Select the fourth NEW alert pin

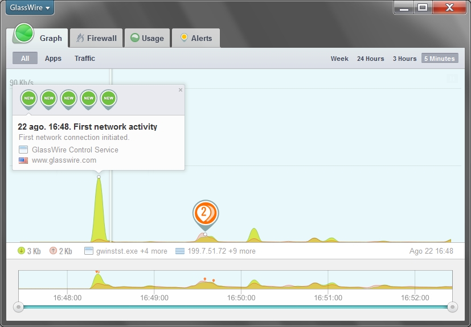click(x=89, y=100)
